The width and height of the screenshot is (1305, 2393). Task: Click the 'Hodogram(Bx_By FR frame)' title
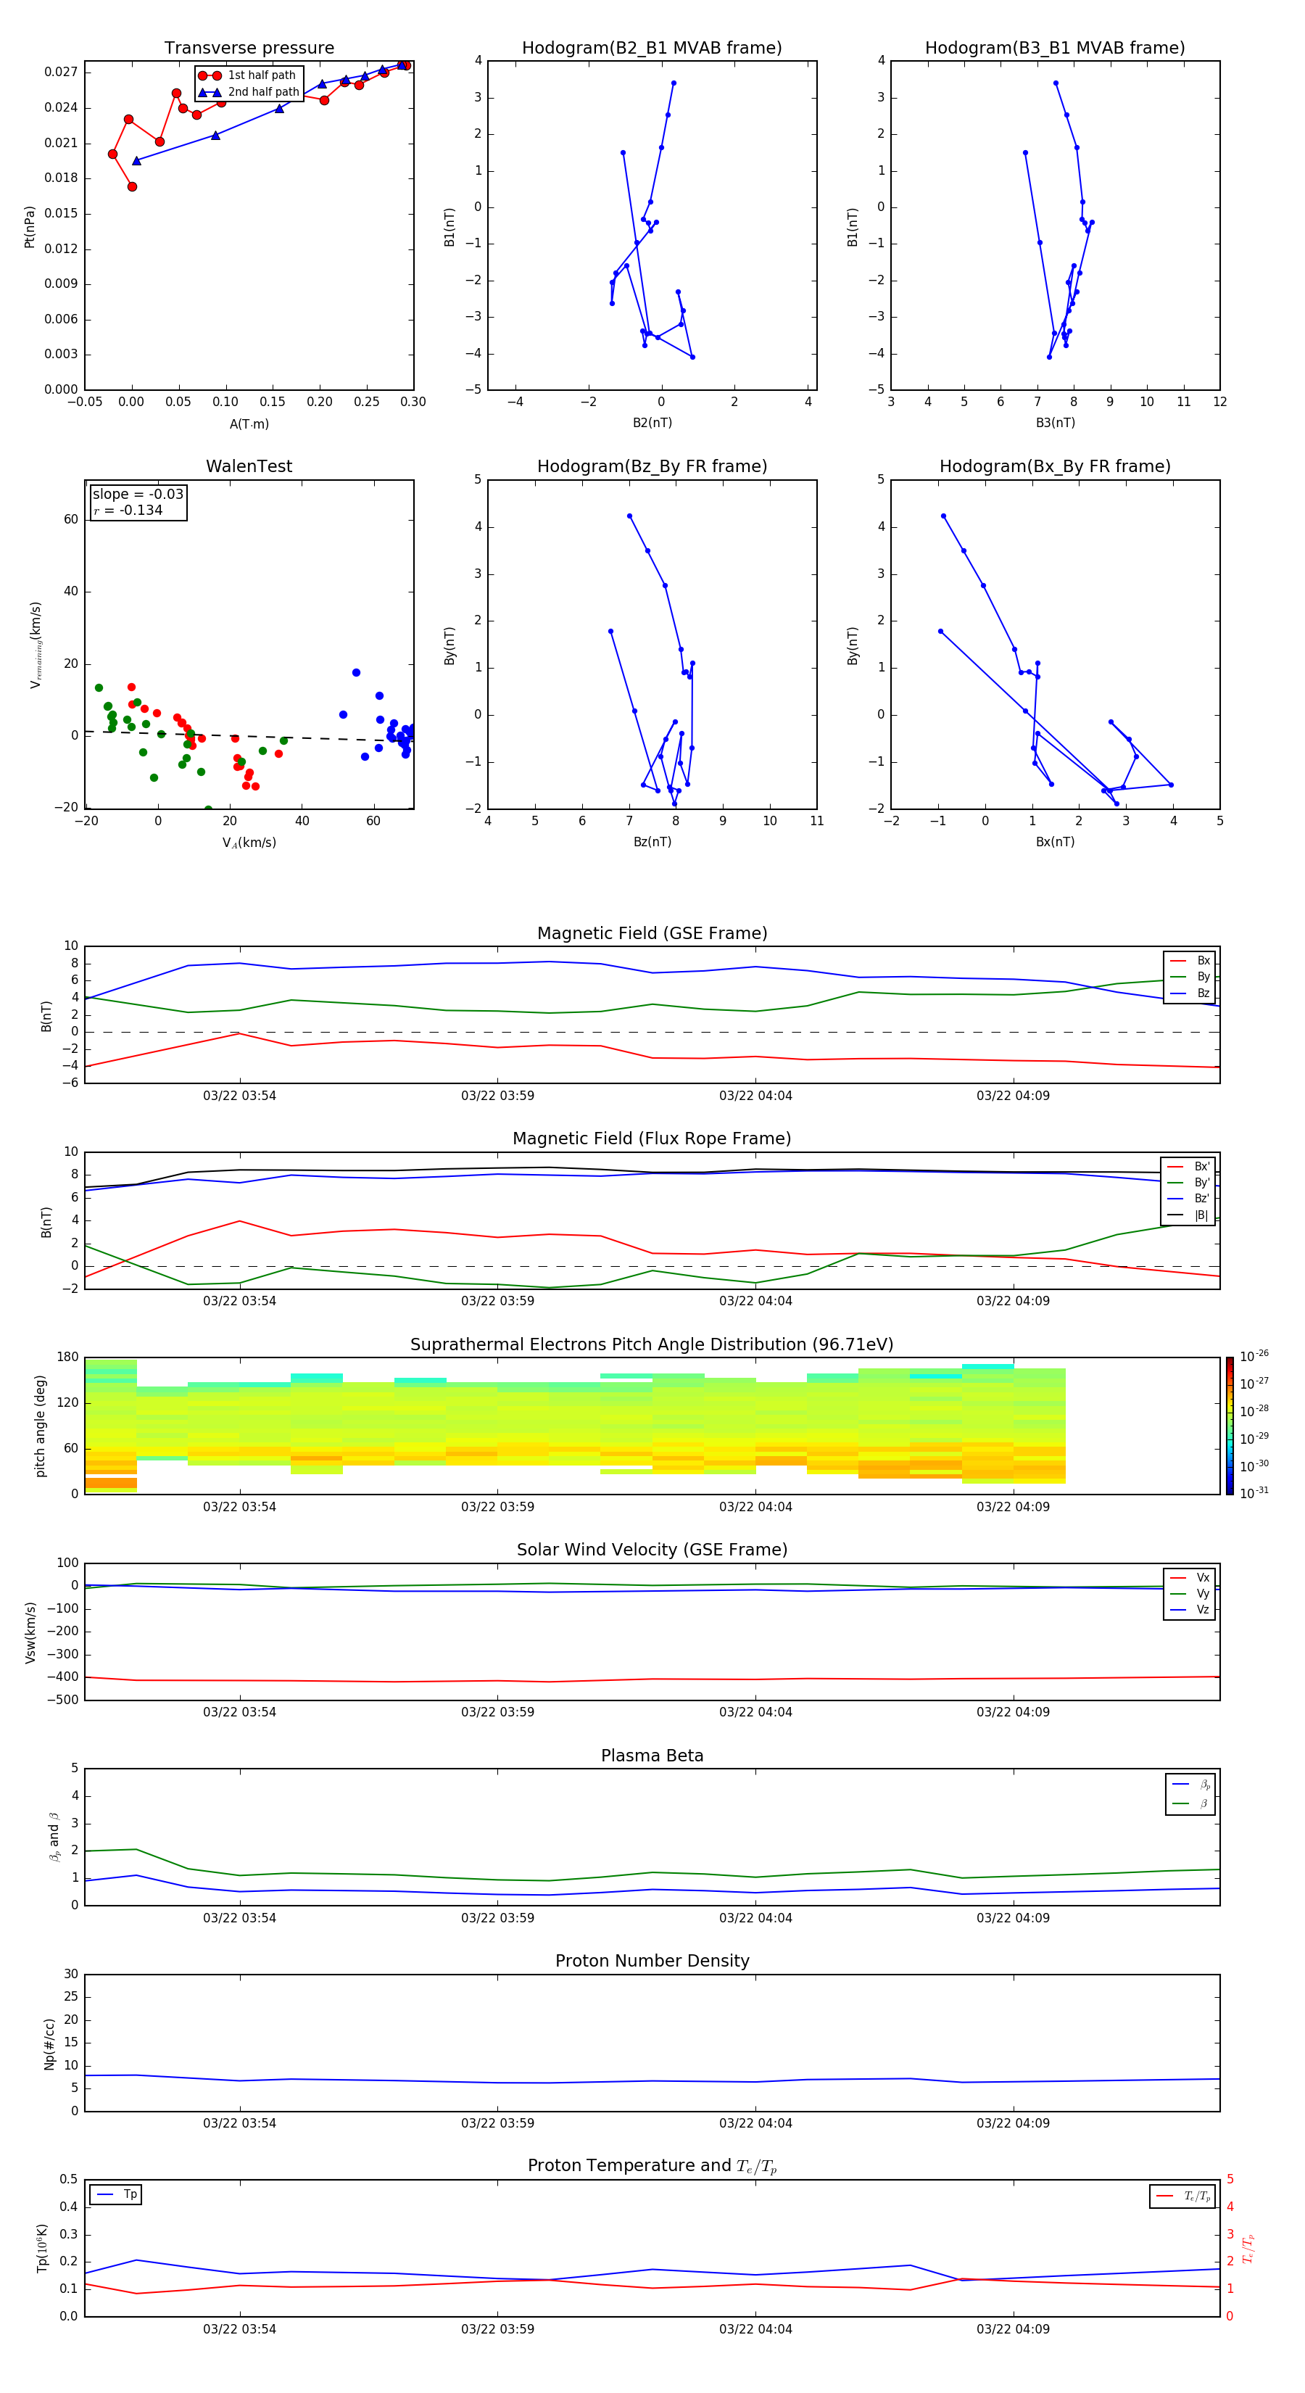click(x=1055, y=466)
